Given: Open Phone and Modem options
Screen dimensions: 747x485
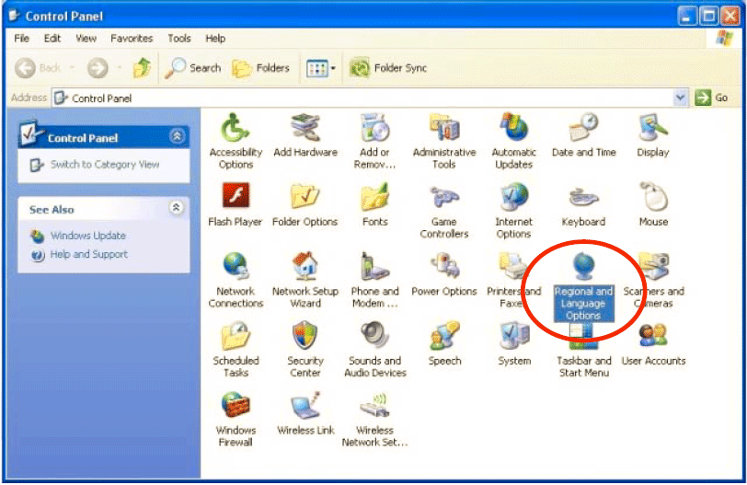Looking at the screenshot, I should (x=375, y=267).
